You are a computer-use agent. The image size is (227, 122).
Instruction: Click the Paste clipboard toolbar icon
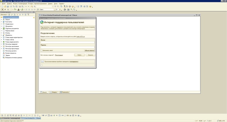pos(16,6)
